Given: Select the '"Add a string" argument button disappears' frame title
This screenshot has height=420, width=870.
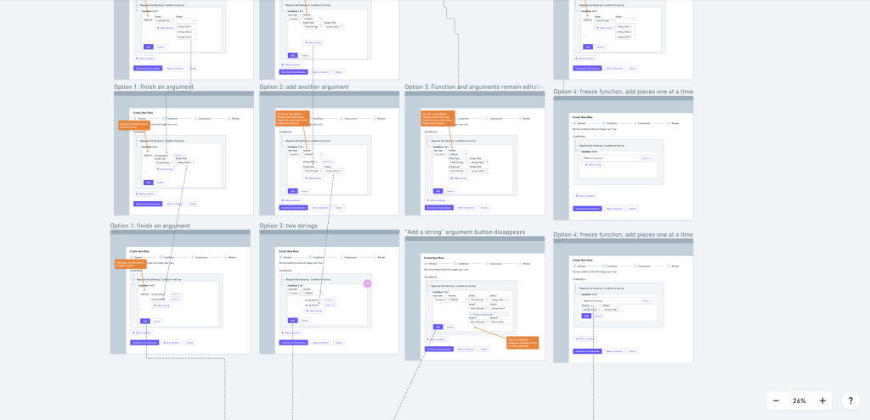Looking at the screenshot, I should pos(465,232).
